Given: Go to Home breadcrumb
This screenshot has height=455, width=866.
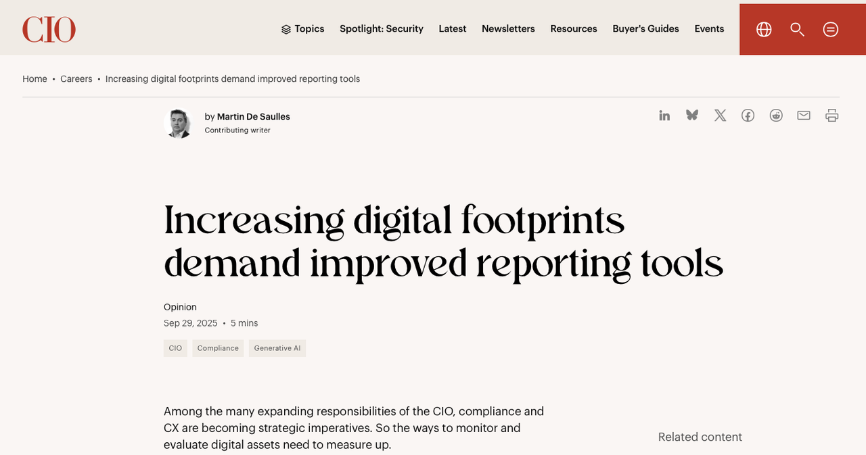Looking at the screenshot, I should [x=35, y=79].
